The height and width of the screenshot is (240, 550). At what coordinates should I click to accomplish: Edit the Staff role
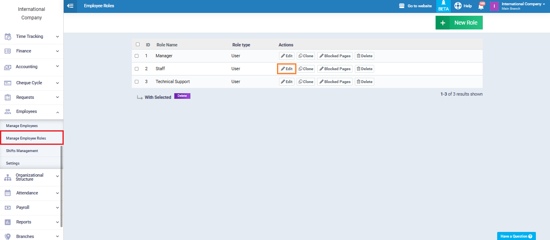point(287,69)
